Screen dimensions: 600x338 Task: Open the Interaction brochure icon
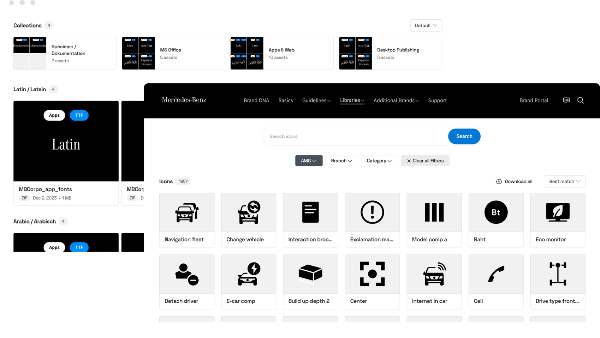click(x=310, y=220)
